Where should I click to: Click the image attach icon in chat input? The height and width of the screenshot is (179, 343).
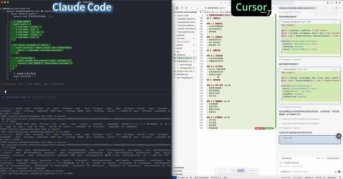coord(335,171)
